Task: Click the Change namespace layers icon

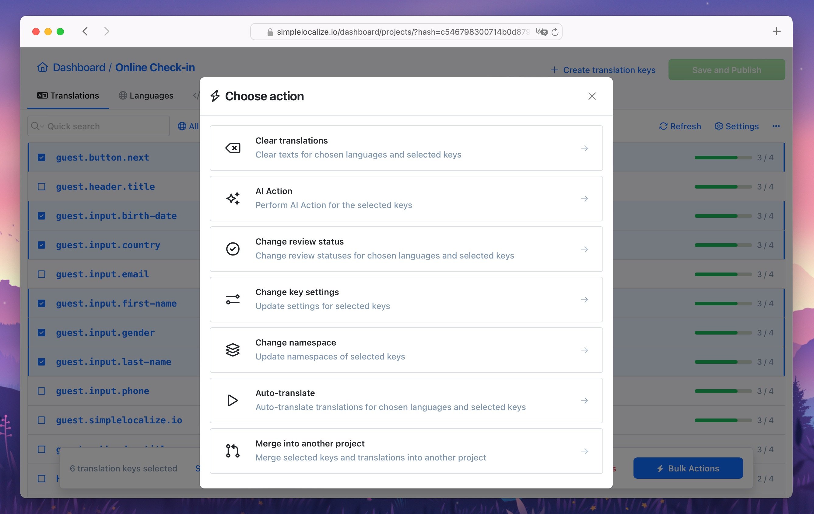Action: (x=233, y=350)
